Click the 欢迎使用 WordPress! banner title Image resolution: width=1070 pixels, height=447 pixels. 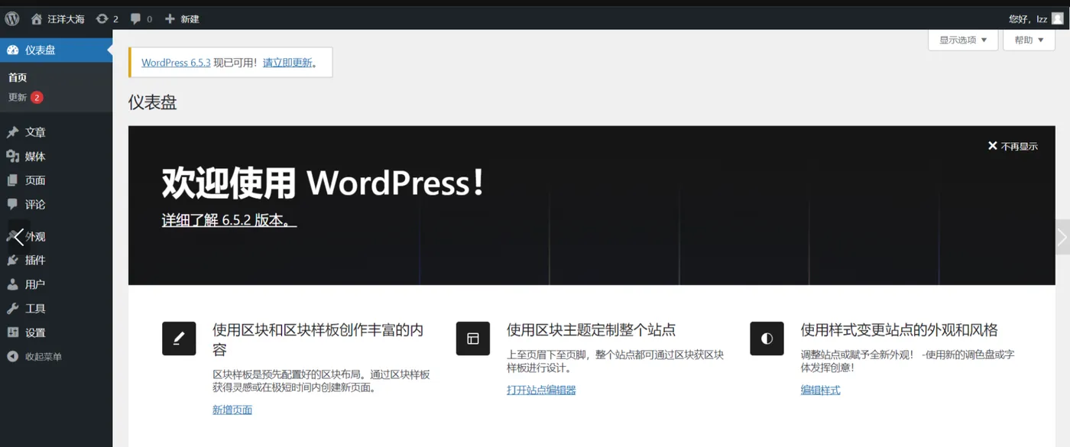click(x=323, y=183)
